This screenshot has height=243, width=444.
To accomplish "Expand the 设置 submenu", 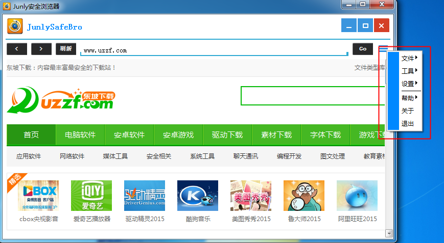I will click(x=409, y=84).
